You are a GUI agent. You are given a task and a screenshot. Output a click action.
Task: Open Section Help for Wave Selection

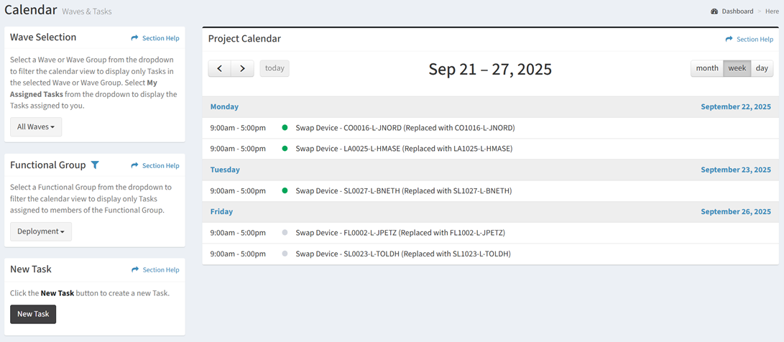point(155,38)
